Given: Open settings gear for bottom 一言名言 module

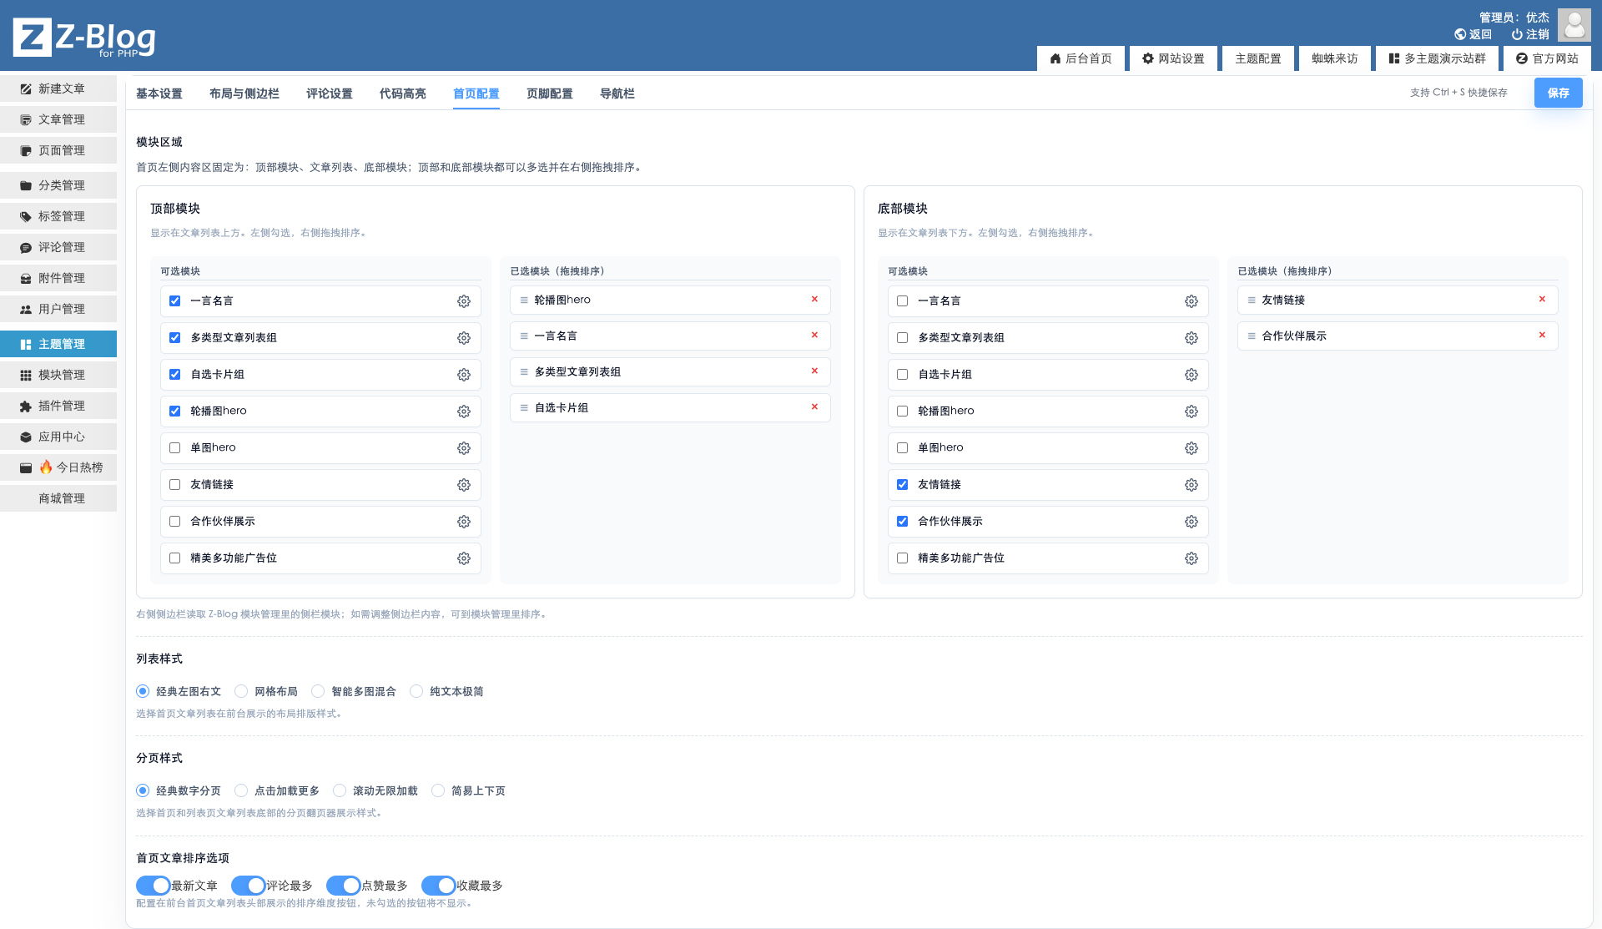Looking at the screenshot, I should 1191,301.
